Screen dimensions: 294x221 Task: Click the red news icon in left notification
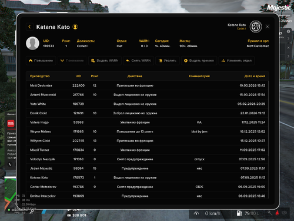click(x=11, y=124)
